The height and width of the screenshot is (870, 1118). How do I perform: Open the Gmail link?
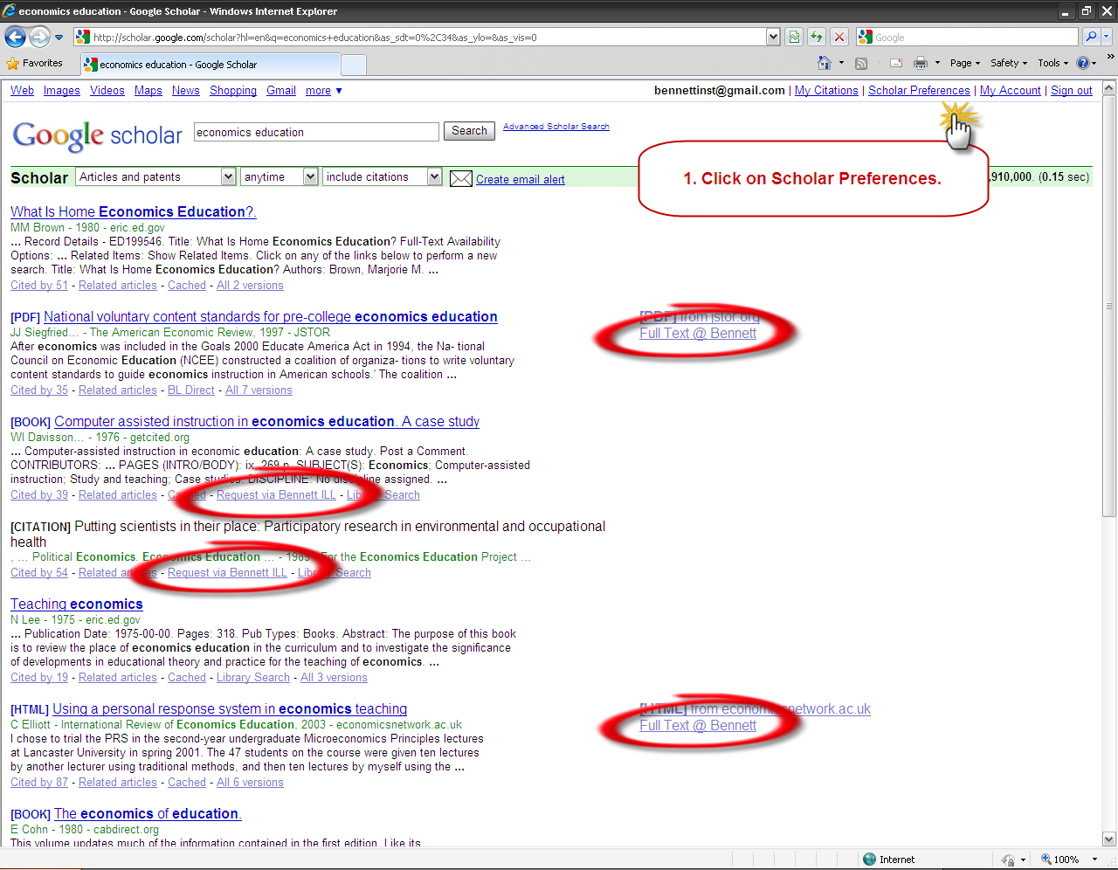pos(281,90)
